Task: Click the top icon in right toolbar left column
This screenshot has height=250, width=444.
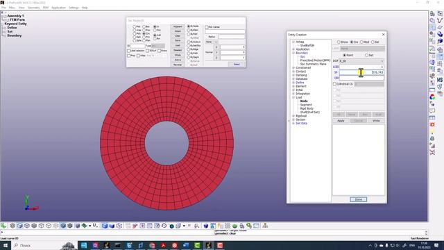Action: coord(432,14)
